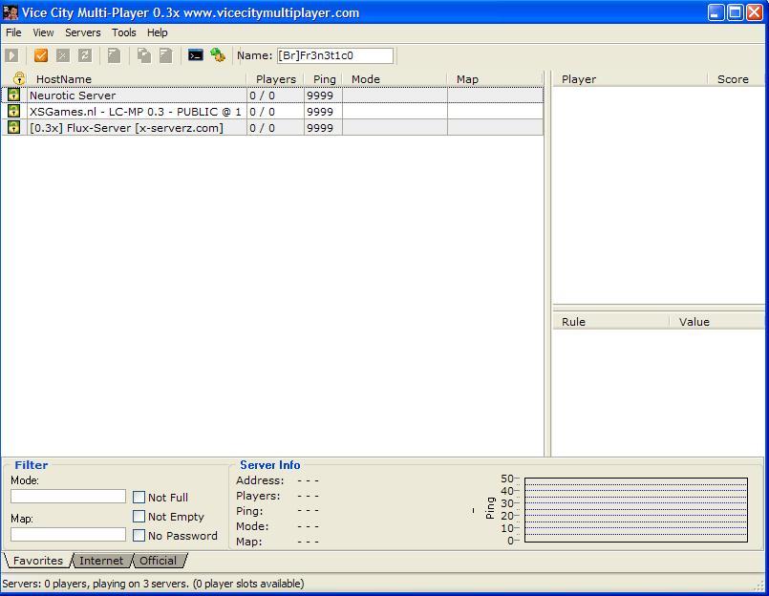Enable the Not Full filter checkbox
769x596 pixels.
coord(139,498)
